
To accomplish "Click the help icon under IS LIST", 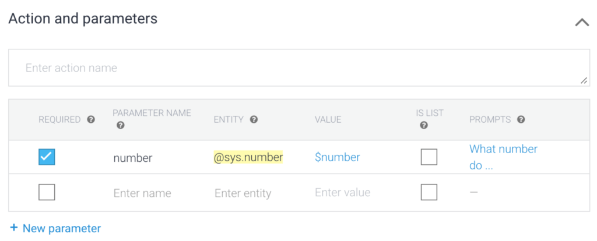I will pyautogui.click(x=424, y=125).
